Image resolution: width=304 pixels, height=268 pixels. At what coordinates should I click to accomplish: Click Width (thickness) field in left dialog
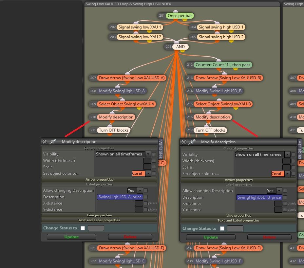coord(147,161)
